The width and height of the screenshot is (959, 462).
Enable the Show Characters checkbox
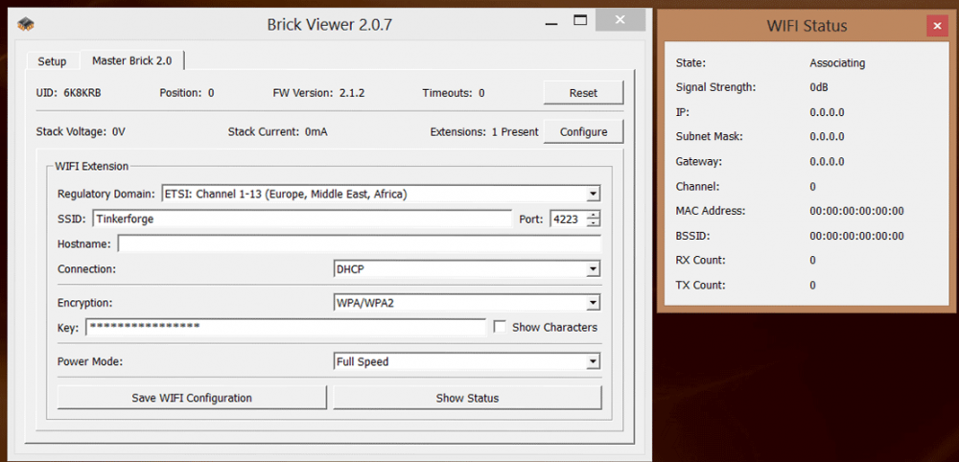(x=500, y=327)
